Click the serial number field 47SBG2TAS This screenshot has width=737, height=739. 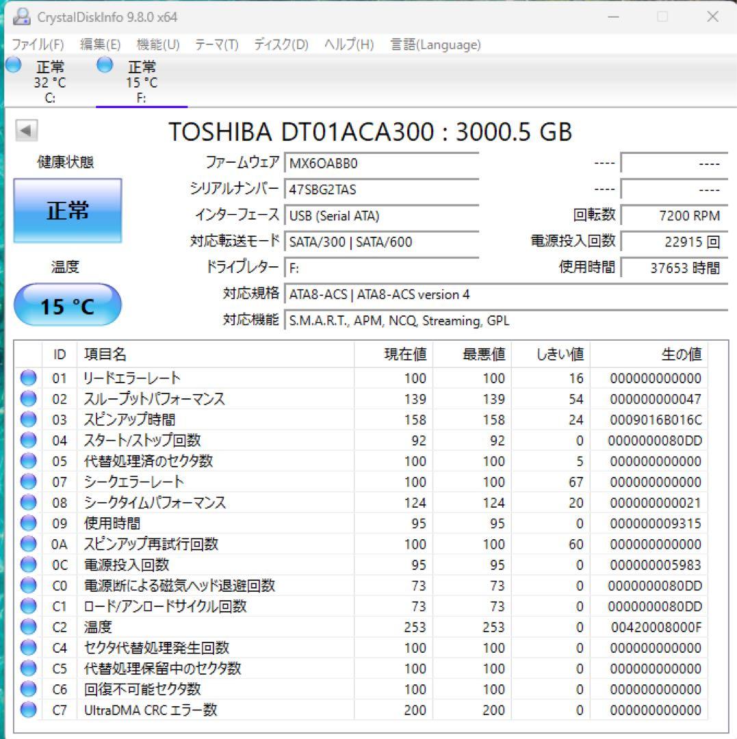382,190
